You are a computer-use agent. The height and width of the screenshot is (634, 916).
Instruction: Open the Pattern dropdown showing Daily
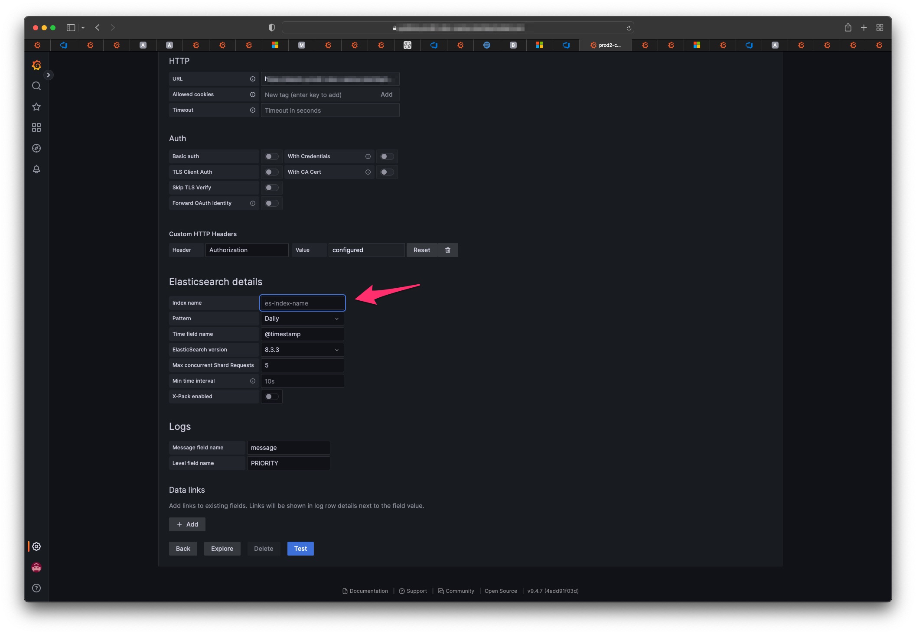pyautogui.click(x=302, y=319)
